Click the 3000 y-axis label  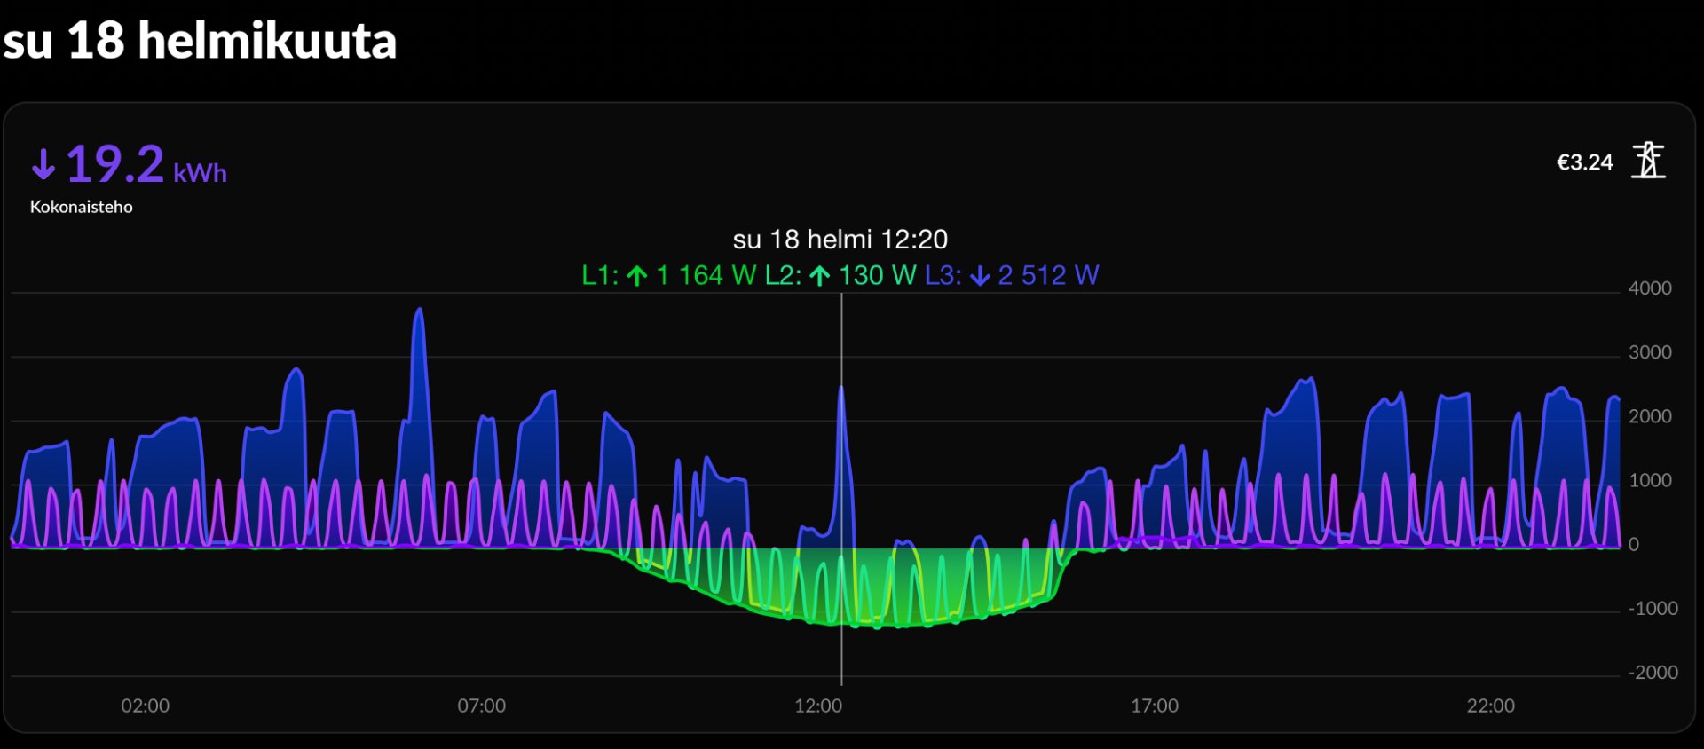(1650, 352)
